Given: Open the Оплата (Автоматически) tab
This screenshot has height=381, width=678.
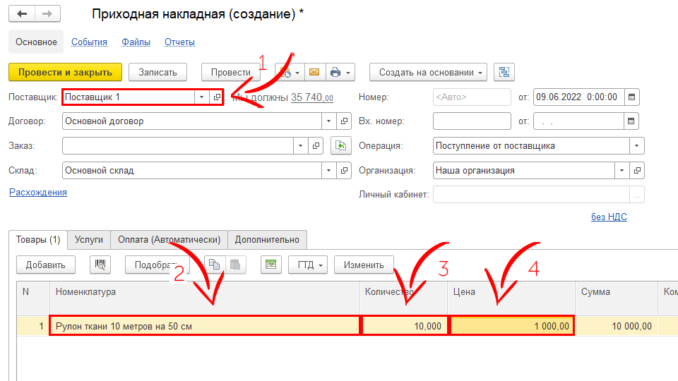Looking at the screenshot, I should click(169, 239).
